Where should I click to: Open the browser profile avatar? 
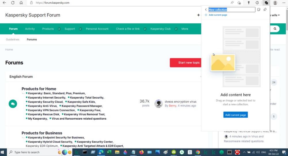coord(275,3)
